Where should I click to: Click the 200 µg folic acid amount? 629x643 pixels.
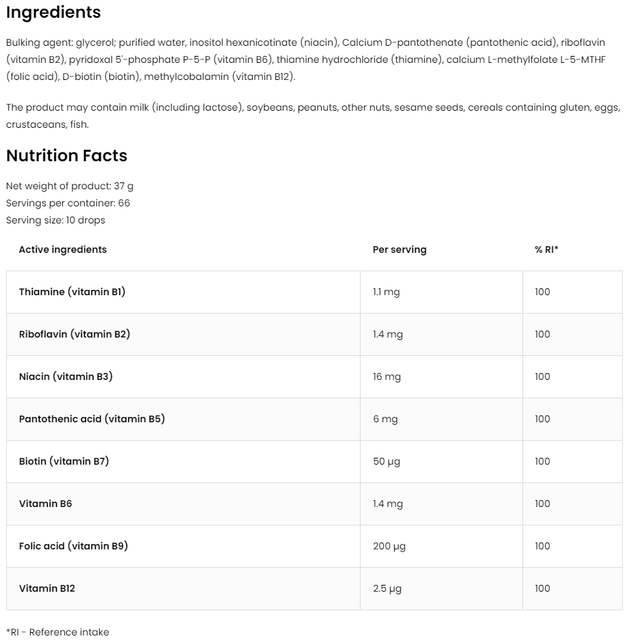click(x=389, y=546)
